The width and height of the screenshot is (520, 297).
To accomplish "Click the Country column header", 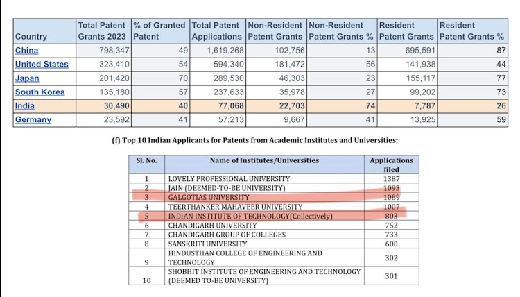I will [31, 36].
